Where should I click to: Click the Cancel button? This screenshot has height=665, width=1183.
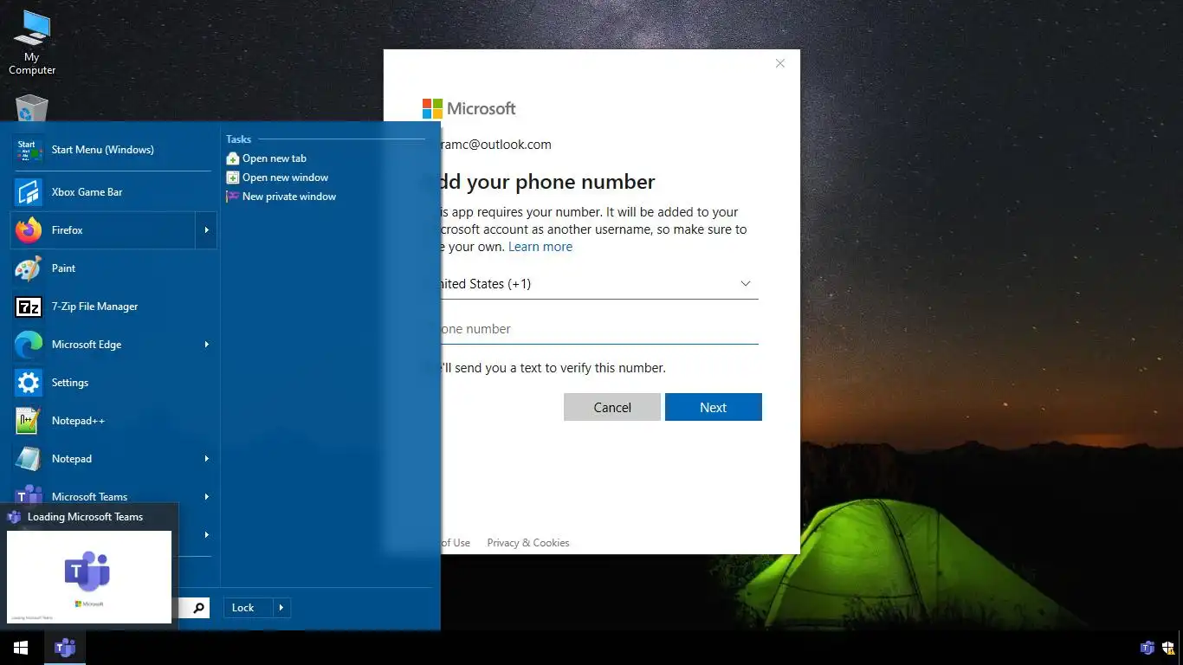point(612,407)
